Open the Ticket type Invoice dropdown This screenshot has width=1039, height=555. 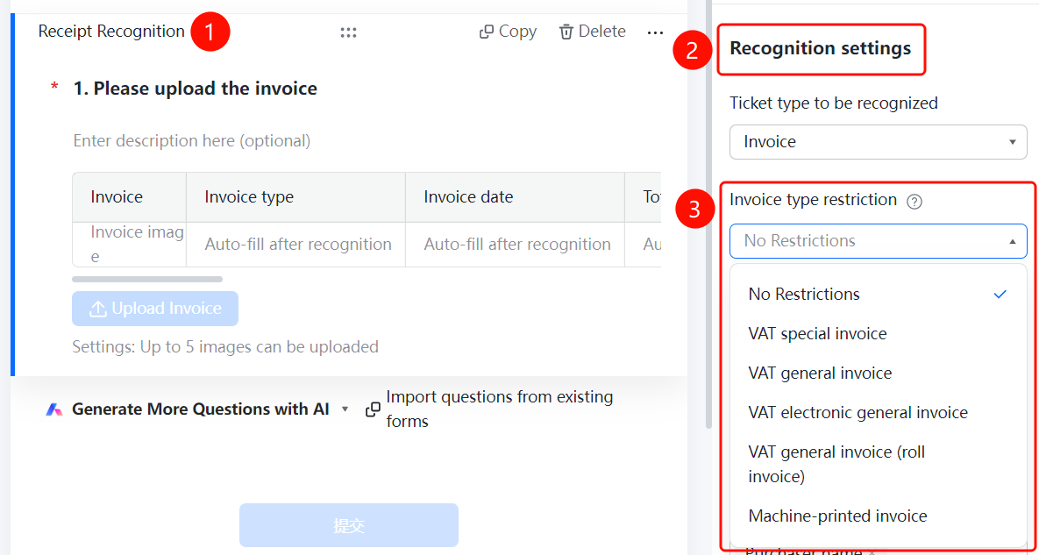tap(878, 142)
